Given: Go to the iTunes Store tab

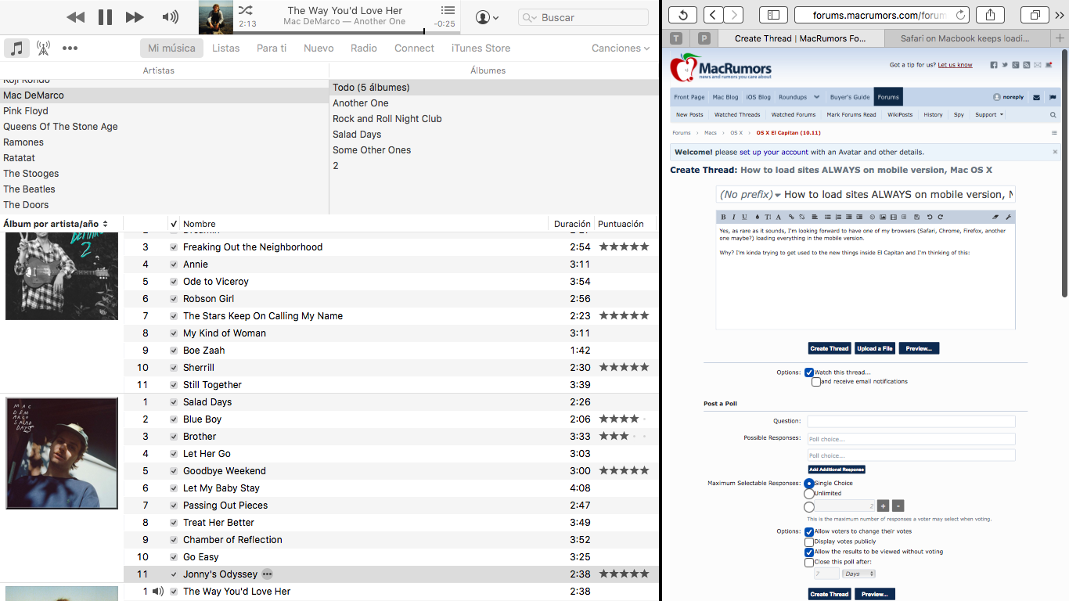Looking at the screenshot, I should tap(481, 48).
